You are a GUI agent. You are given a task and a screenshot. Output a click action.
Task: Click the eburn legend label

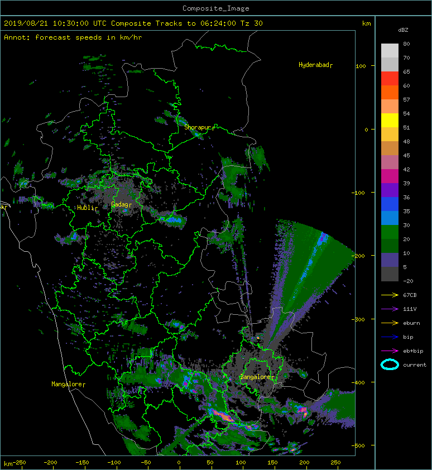click(411, 323)
